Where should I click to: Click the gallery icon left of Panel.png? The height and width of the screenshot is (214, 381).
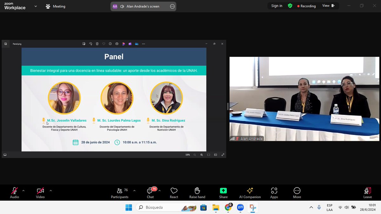(x=5, y=44)
